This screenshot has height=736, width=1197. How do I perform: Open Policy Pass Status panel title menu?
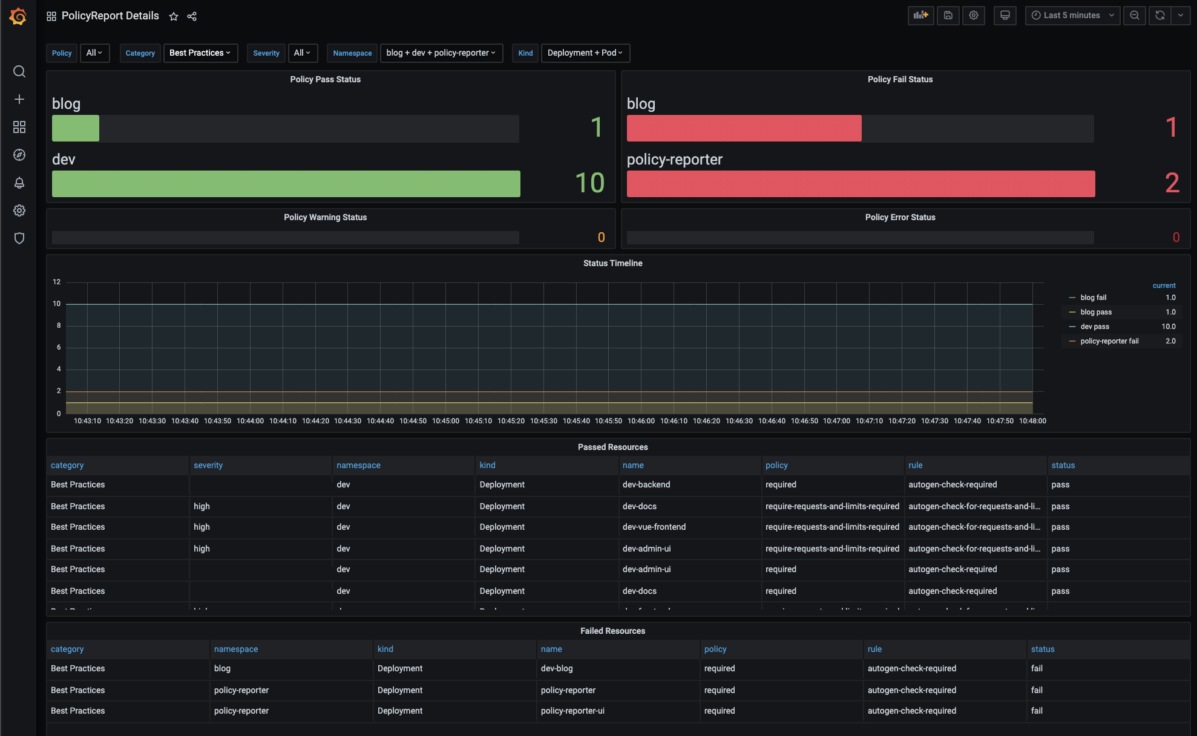coord(325,79)
